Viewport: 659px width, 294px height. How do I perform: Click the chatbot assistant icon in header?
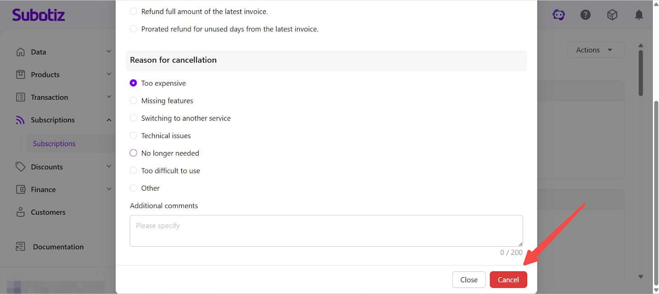coord(559,15)
